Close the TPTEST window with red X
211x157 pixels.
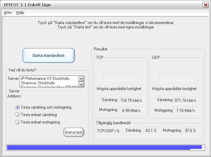[x=206, y=5]
